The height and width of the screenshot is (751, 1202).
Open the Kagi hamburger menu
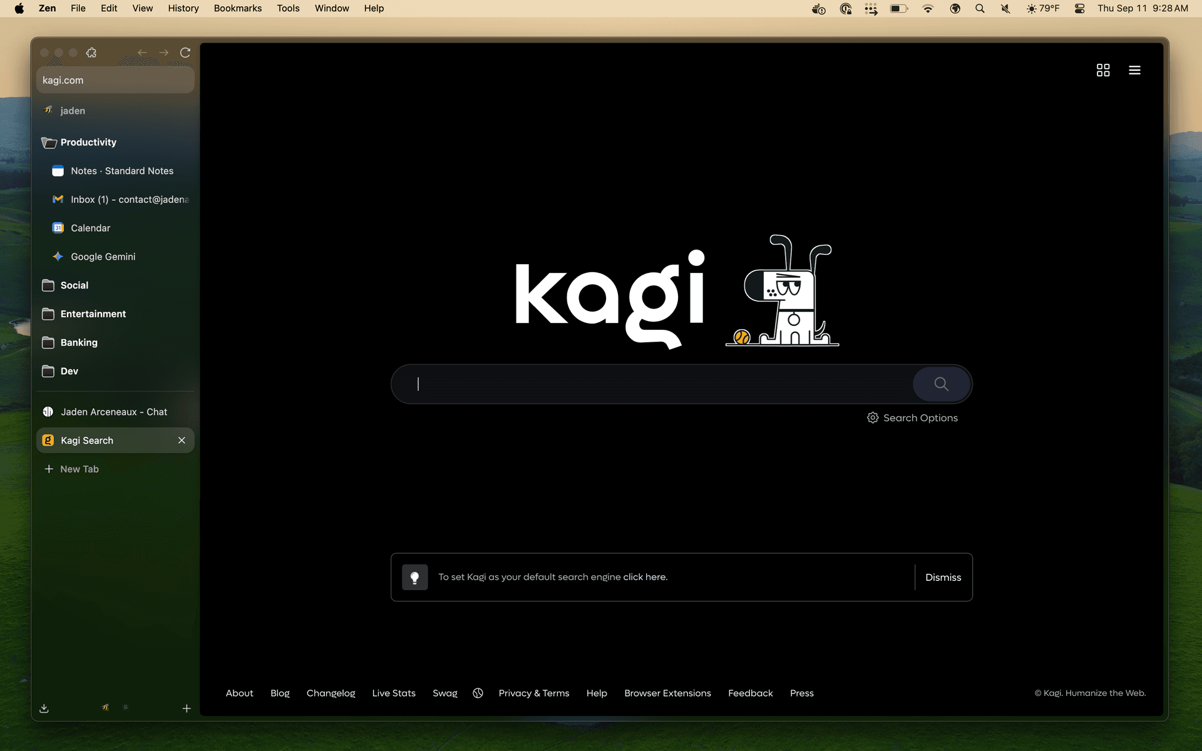(x=1134, y=70)
